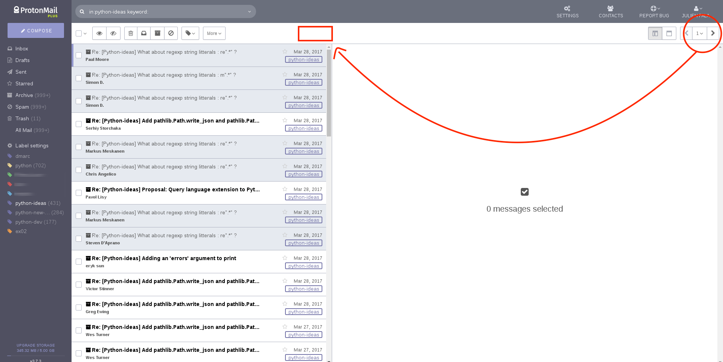723x362 pixels.
Task: Star the email from Serhiy Storchaka
Action: (285, 120)
